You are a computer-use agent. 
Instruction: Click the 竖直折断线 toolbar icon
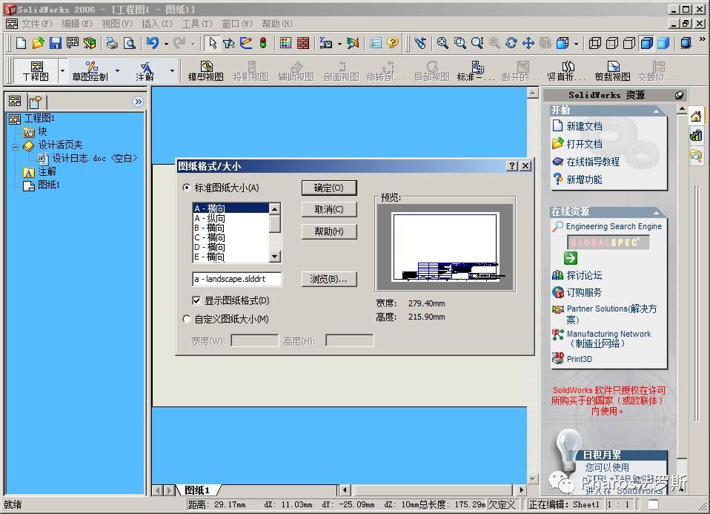(566, 71)
